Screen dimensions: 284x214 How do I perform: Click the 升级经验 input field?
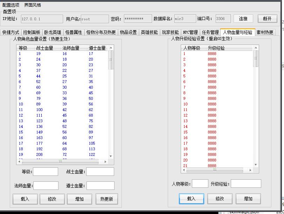tap(245, 184)
